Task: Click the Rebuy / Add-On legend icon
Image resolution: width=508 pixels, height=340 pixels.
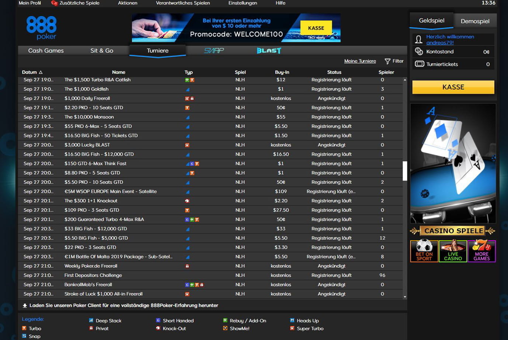Action: point(225,320)
